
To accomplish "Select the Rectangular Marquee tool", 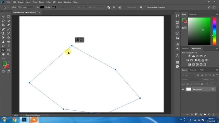I will coord(9,17).
